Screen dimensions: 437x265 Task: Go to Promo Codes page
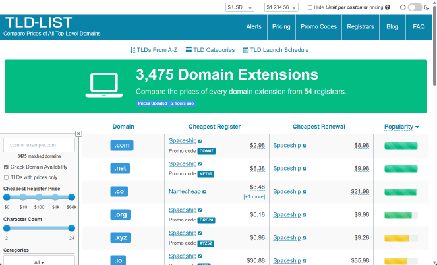pyautogui.click(x=318, y=27)
